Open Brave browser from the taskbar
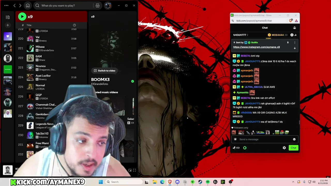The height and width of the screenshot is (186, 331). [170, 182]
